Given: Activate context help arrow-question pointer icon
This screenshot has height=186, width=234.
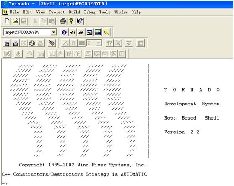Looking at the screenshot, I should coord(80,21).
